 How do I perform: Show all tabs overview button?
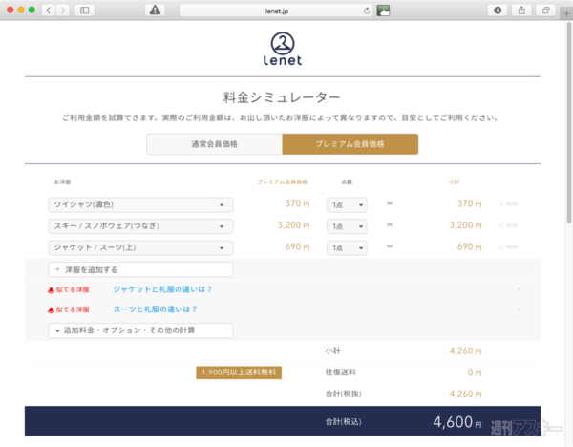[545, 11]
